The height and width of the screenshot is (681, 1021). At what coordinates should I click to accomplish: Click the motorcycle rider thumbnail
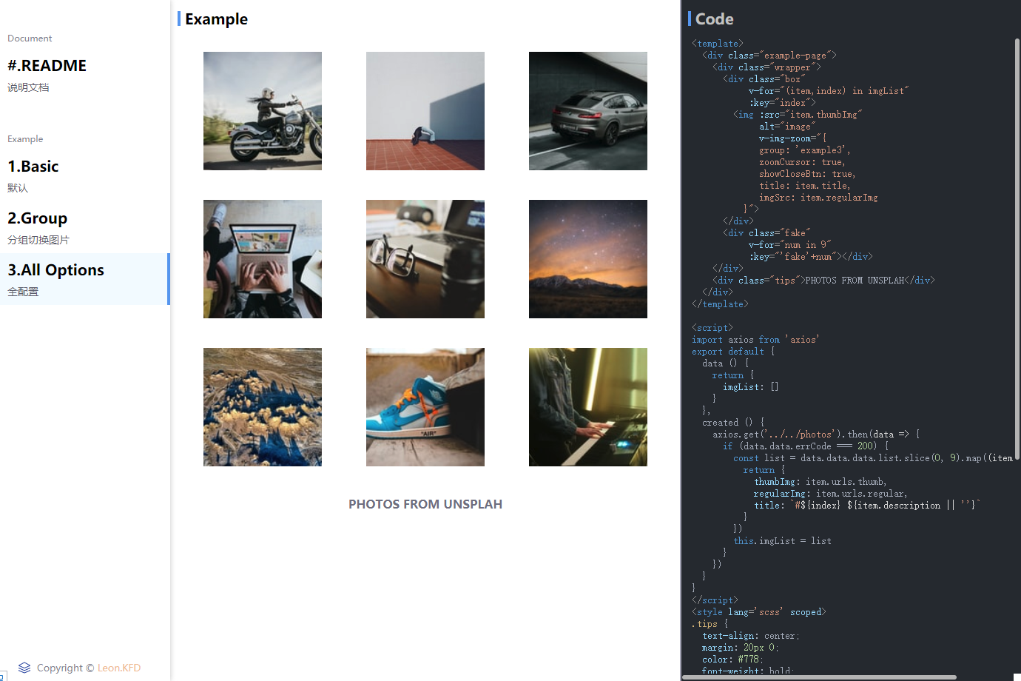coord(263,111)
